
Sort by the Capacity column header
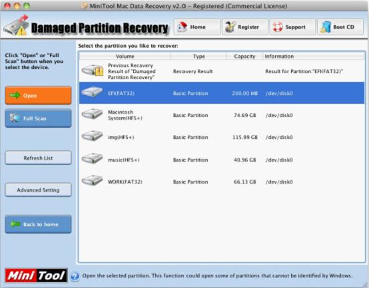tap(244, 56)
